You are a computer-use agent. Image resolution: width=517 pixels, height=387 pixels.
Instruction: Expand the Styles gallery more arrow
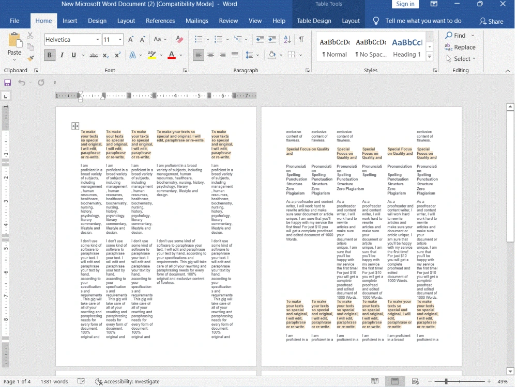click(x=429, y=57)
